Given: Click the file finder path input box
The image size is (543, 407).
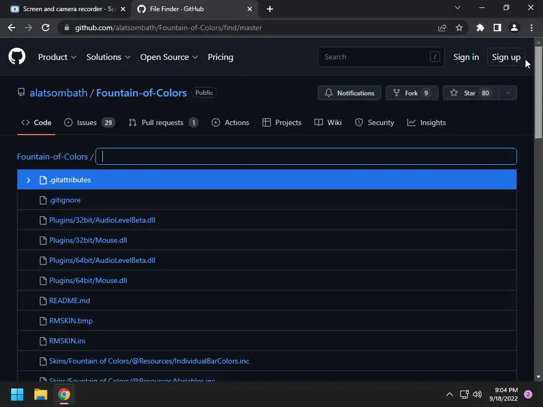Looking at the screenshot, I should pyautogui.click(x=306, y=156).
